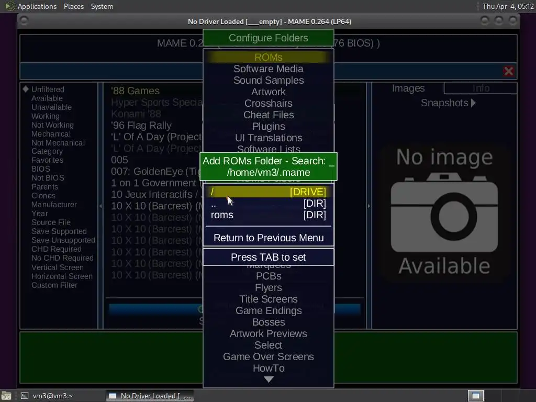Select 005 in the game list
536x402 pixels.
coord(119,160)
